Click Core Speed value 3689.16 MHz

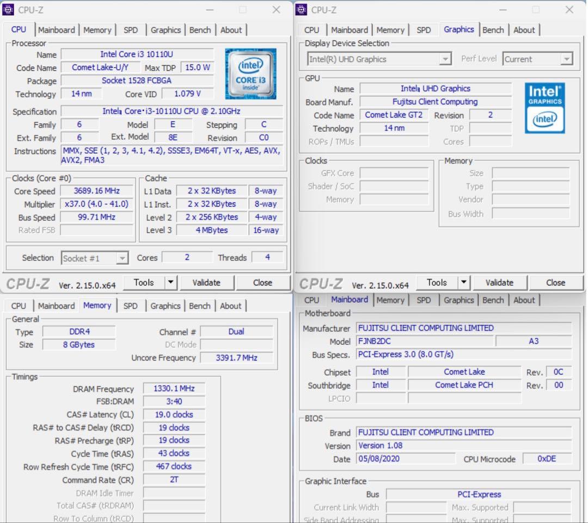click(96, 191)
